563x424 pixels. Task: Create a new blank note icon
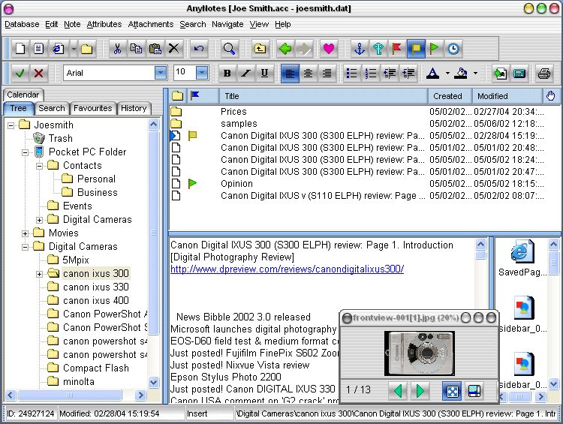pyautogui.click(x=20, y=49)
